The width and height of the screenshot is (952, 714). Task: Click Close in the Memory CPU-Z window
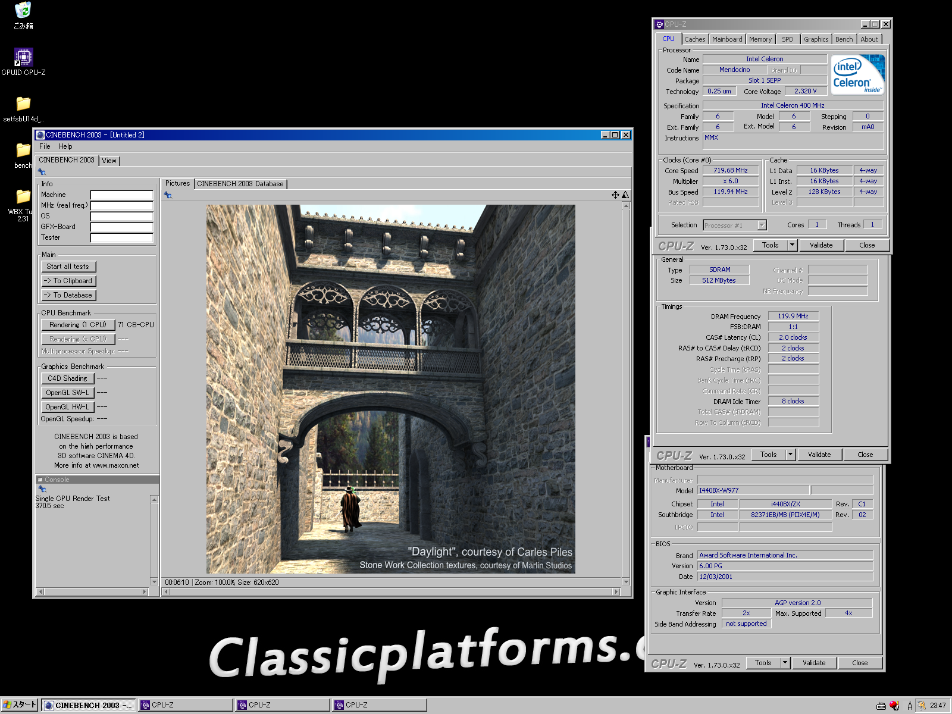click(865, 455)
